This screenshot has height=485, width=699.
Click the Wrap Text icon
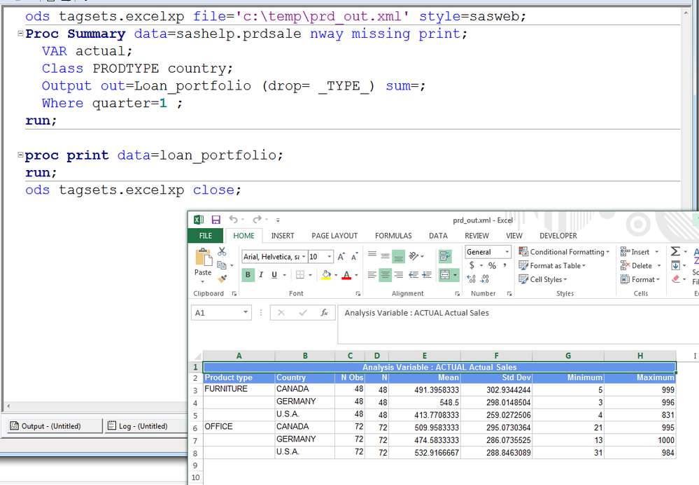(445, 257)
